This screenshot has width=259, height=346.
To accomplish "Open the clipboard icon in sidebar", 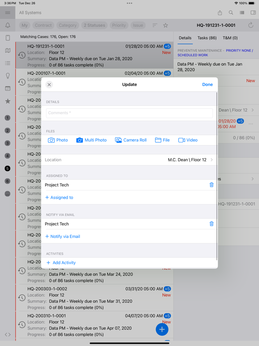I will (x=8, y=38).
